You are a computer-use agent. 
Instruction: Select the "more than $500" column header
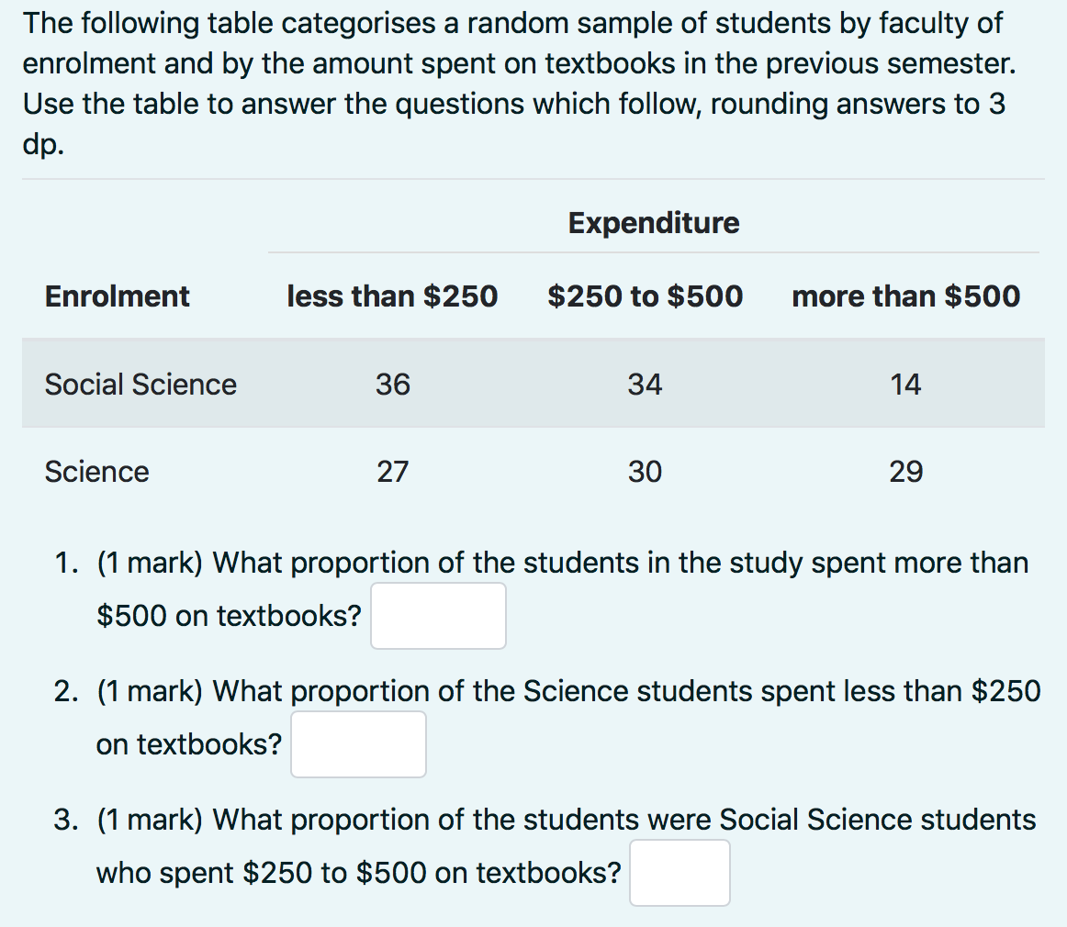(905, 296)
